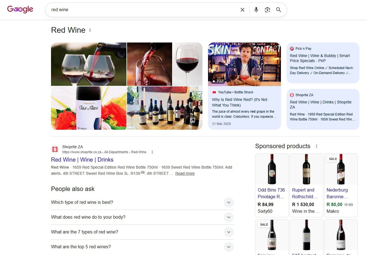Screen dimensions: 367x255
Task: Click the Sixty60 seller name
Action: [x=265, y=211]
